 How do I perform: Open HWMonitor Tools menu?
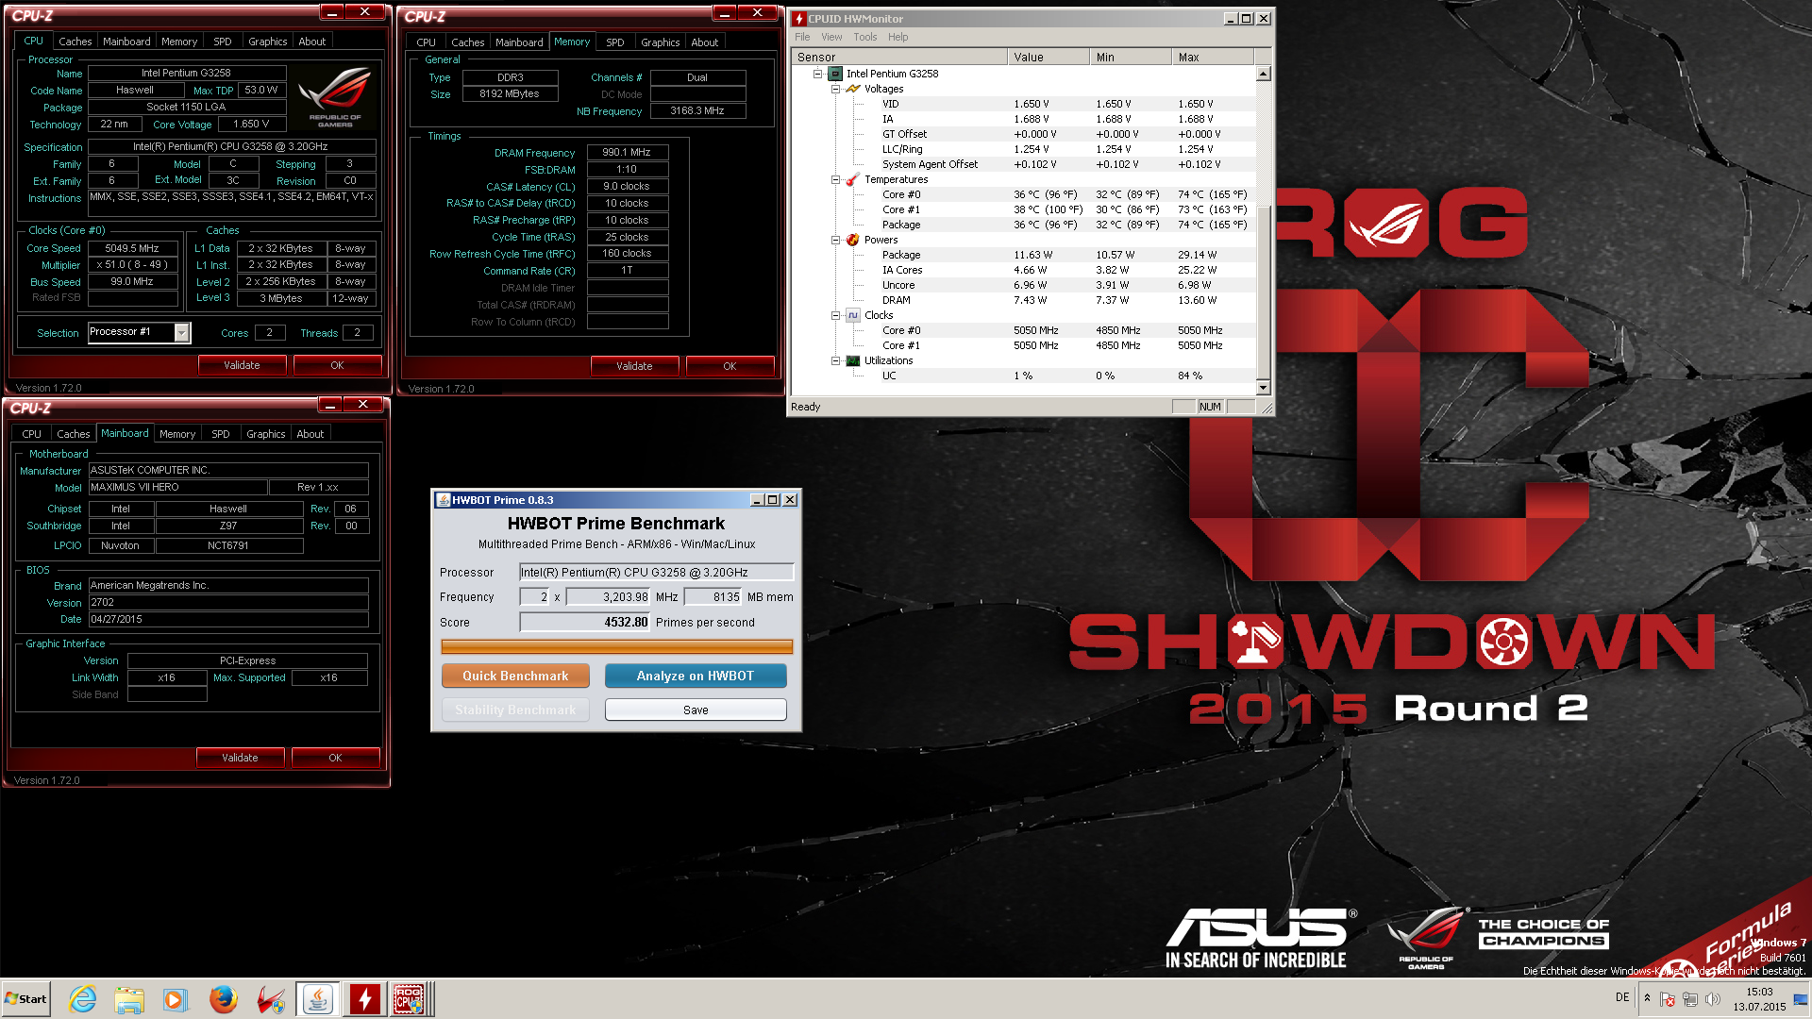865,37
